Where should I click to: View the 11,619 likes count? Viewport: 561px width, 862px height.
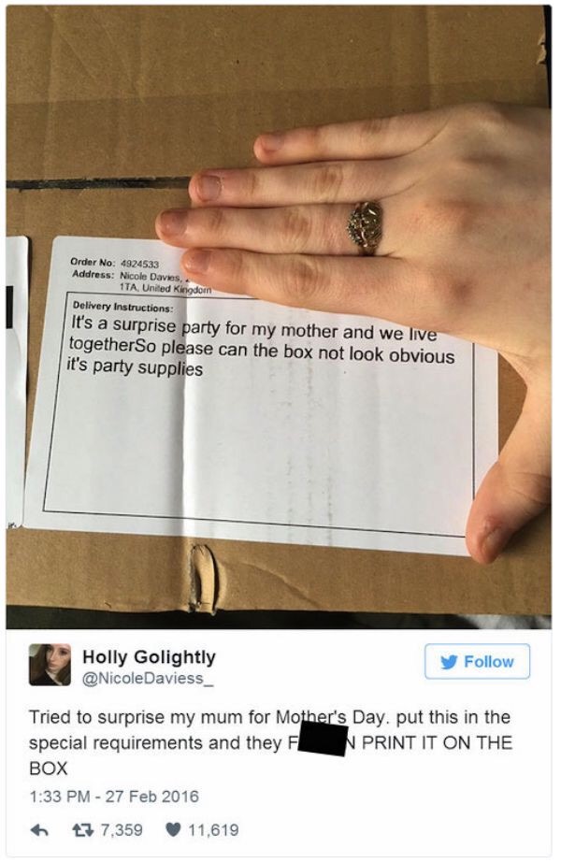[213, 830]
